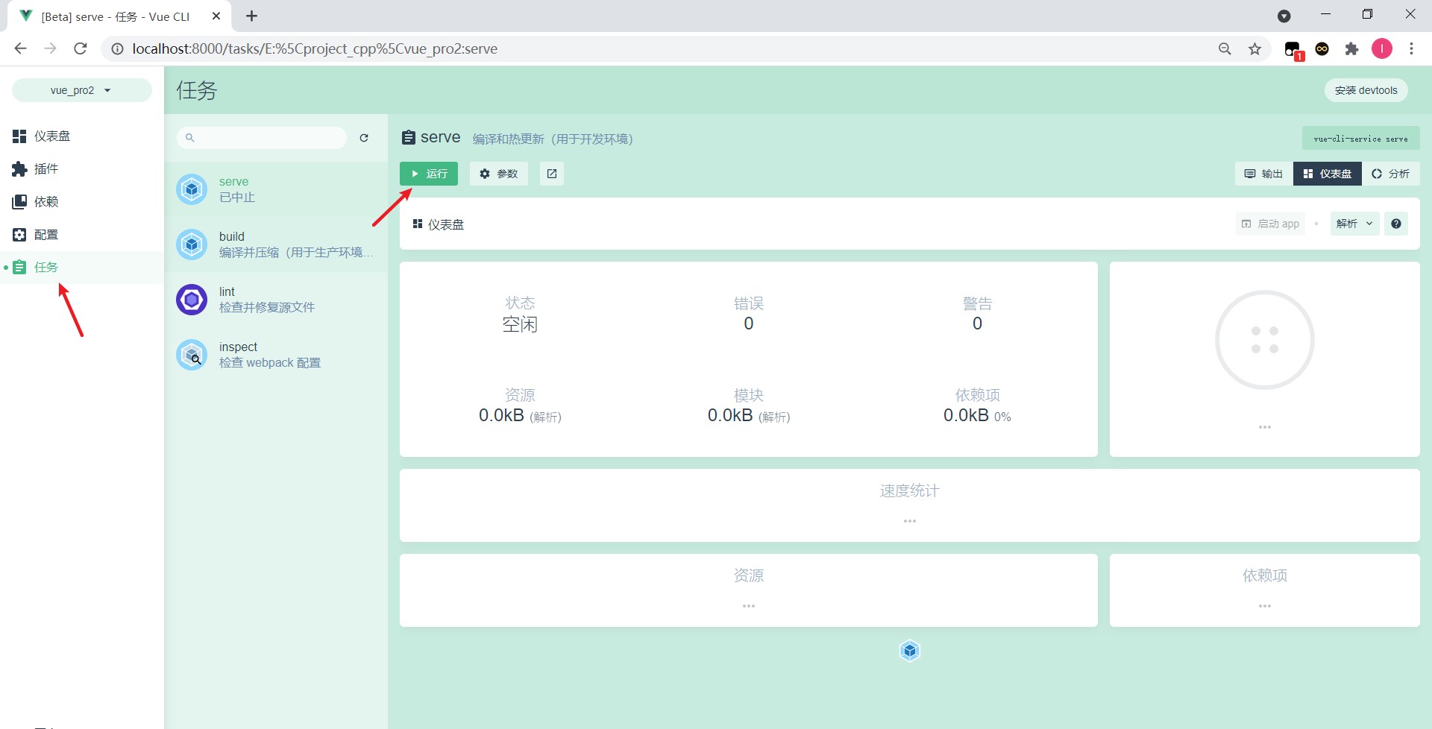Click the lint task ESLint icon
Image resolution: width=1432 pixels, height=729 pixels.
[192, 300]
